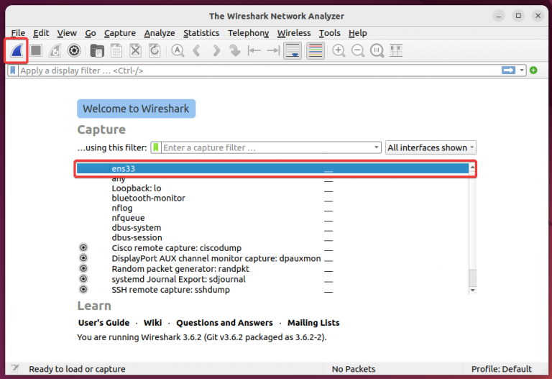Click the resize columns icon

[x=396, y=50]
